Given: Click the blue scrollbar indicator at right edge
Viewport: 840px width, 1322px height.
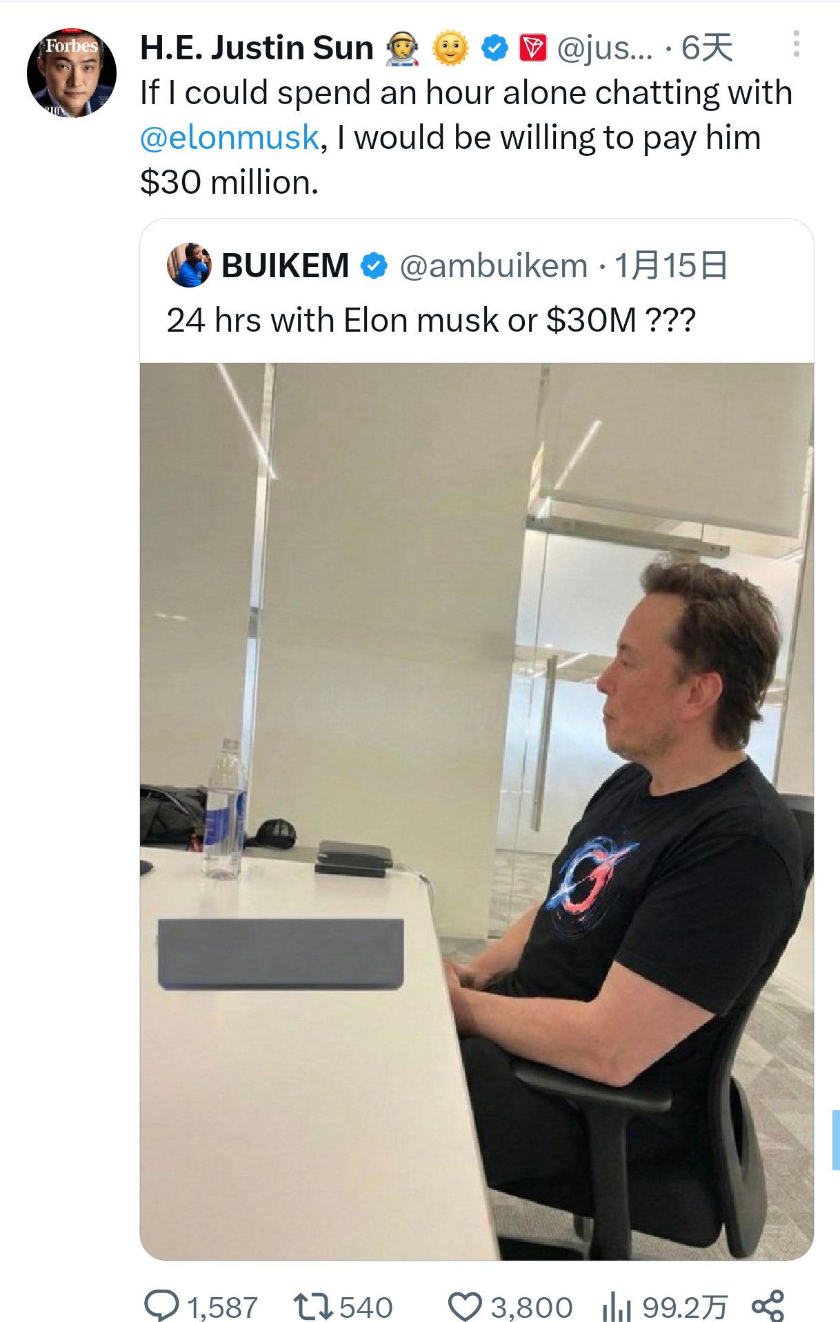Looking at the screenshot, I should [836, 1139].
